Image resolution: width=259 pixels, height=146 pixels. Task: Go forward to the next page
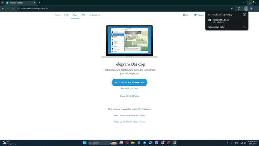[x=8, y=9]
